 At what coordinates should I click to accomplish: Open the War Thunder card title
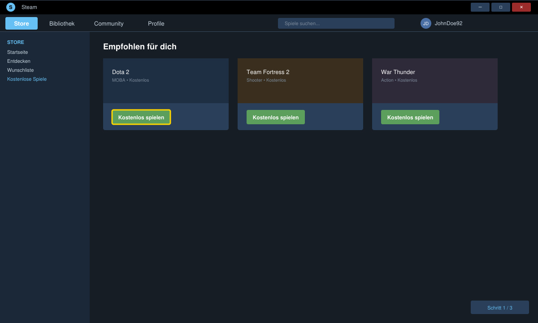click(398, 72)
